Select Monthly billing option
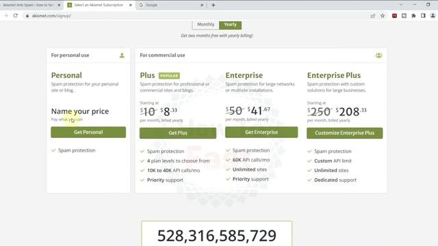Image resolution: width=438 pixels, height=246 pixels. (205, 25)
